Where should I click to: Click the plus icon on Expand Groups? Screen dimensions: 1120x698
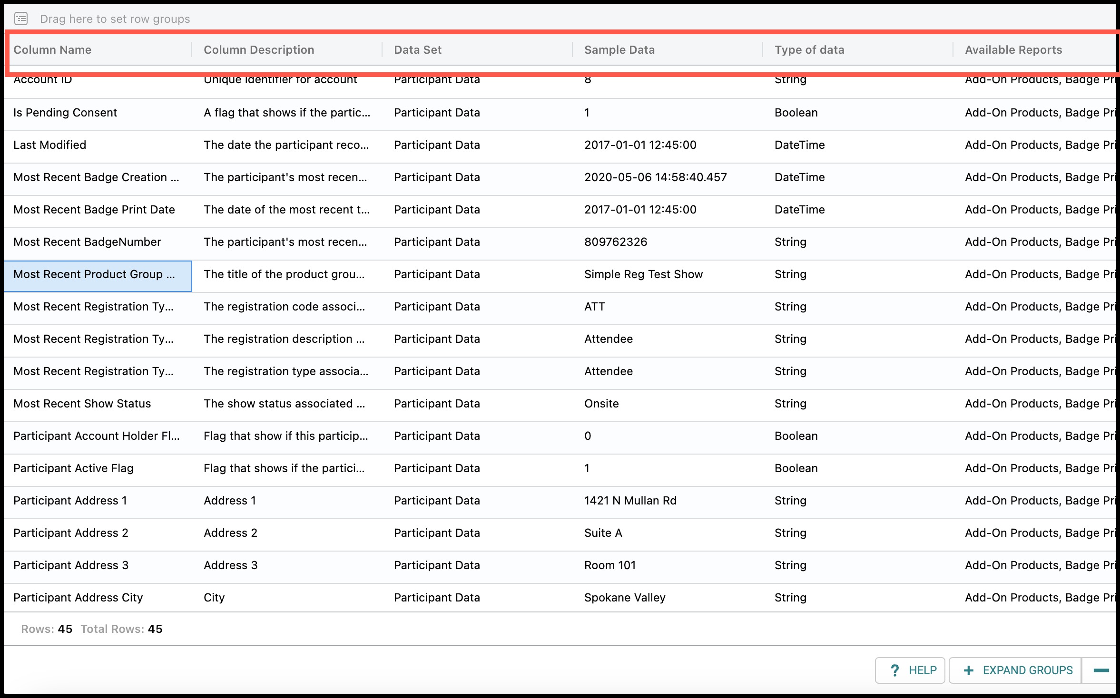coord(968,670)
